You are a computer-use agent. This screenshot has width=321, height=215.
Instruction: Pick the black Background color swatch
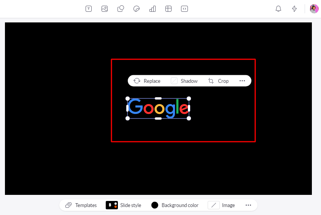click(155, 205)
